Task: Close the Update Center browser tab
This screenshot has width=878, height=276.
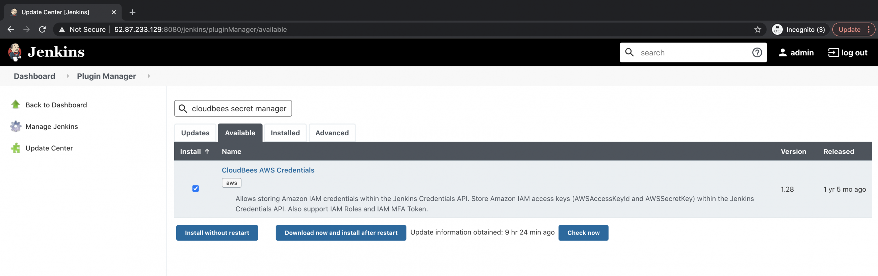Action: tap(114, 12)
